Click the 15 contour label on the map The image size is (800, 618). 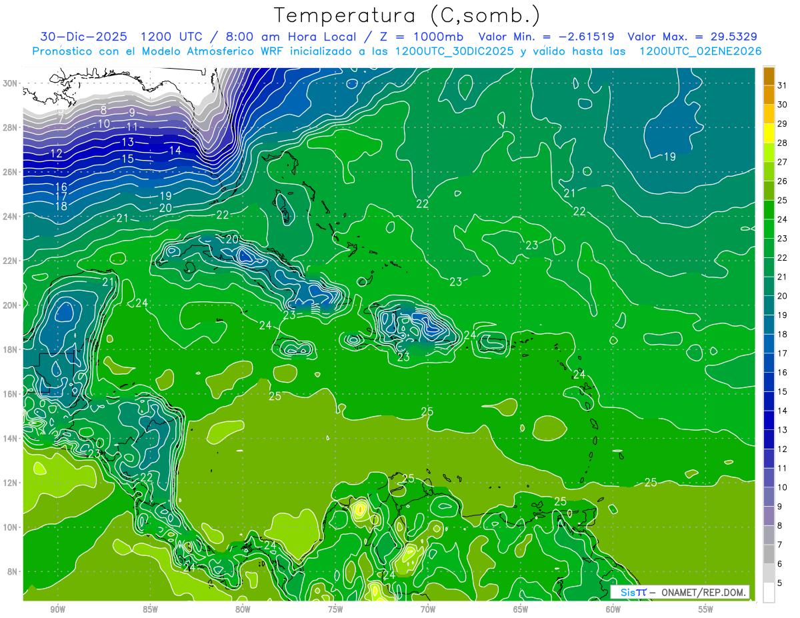coord(127,159)
